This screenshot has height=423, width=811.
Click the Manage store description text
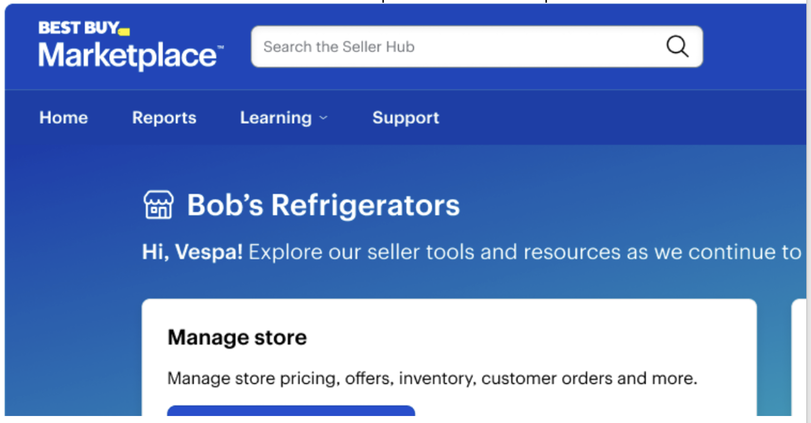(432, 378)
